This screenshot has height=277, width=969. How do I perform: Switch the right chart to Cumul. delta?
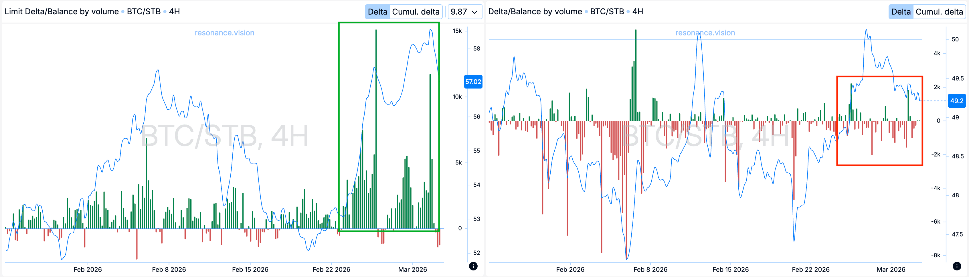pyautogui.click(x=939, y=12)
